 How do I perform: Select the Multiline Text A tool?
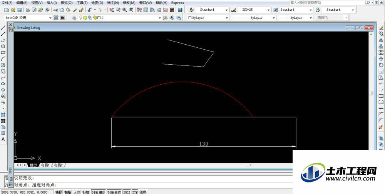tap(3, 139)
